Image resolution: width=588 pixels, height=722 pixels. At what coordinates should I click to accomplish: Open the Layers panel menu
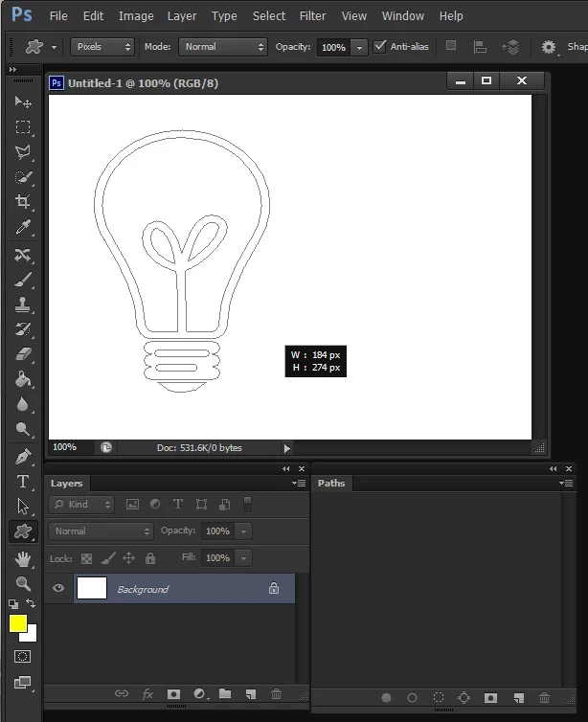tap(299, 483)
